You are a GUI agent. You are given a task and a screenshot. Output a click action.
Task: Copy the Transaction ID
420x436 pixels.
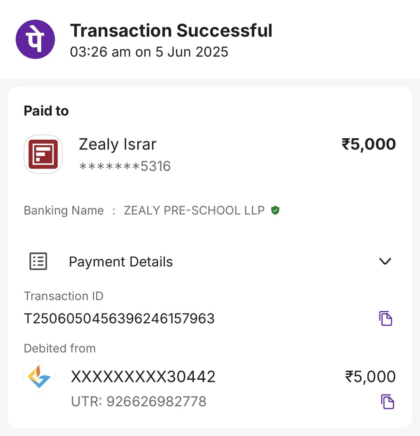click(x=386, y=318)
